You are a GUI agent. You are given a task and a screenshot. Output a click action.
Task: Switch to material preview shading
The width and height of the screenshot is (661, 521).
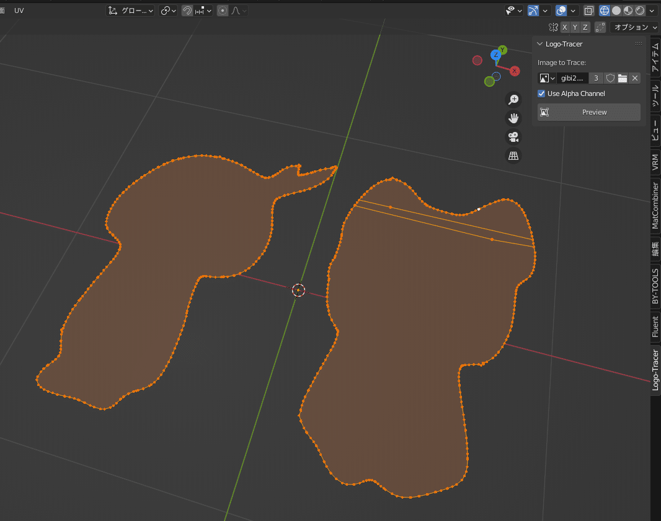[x=628, y=11]
